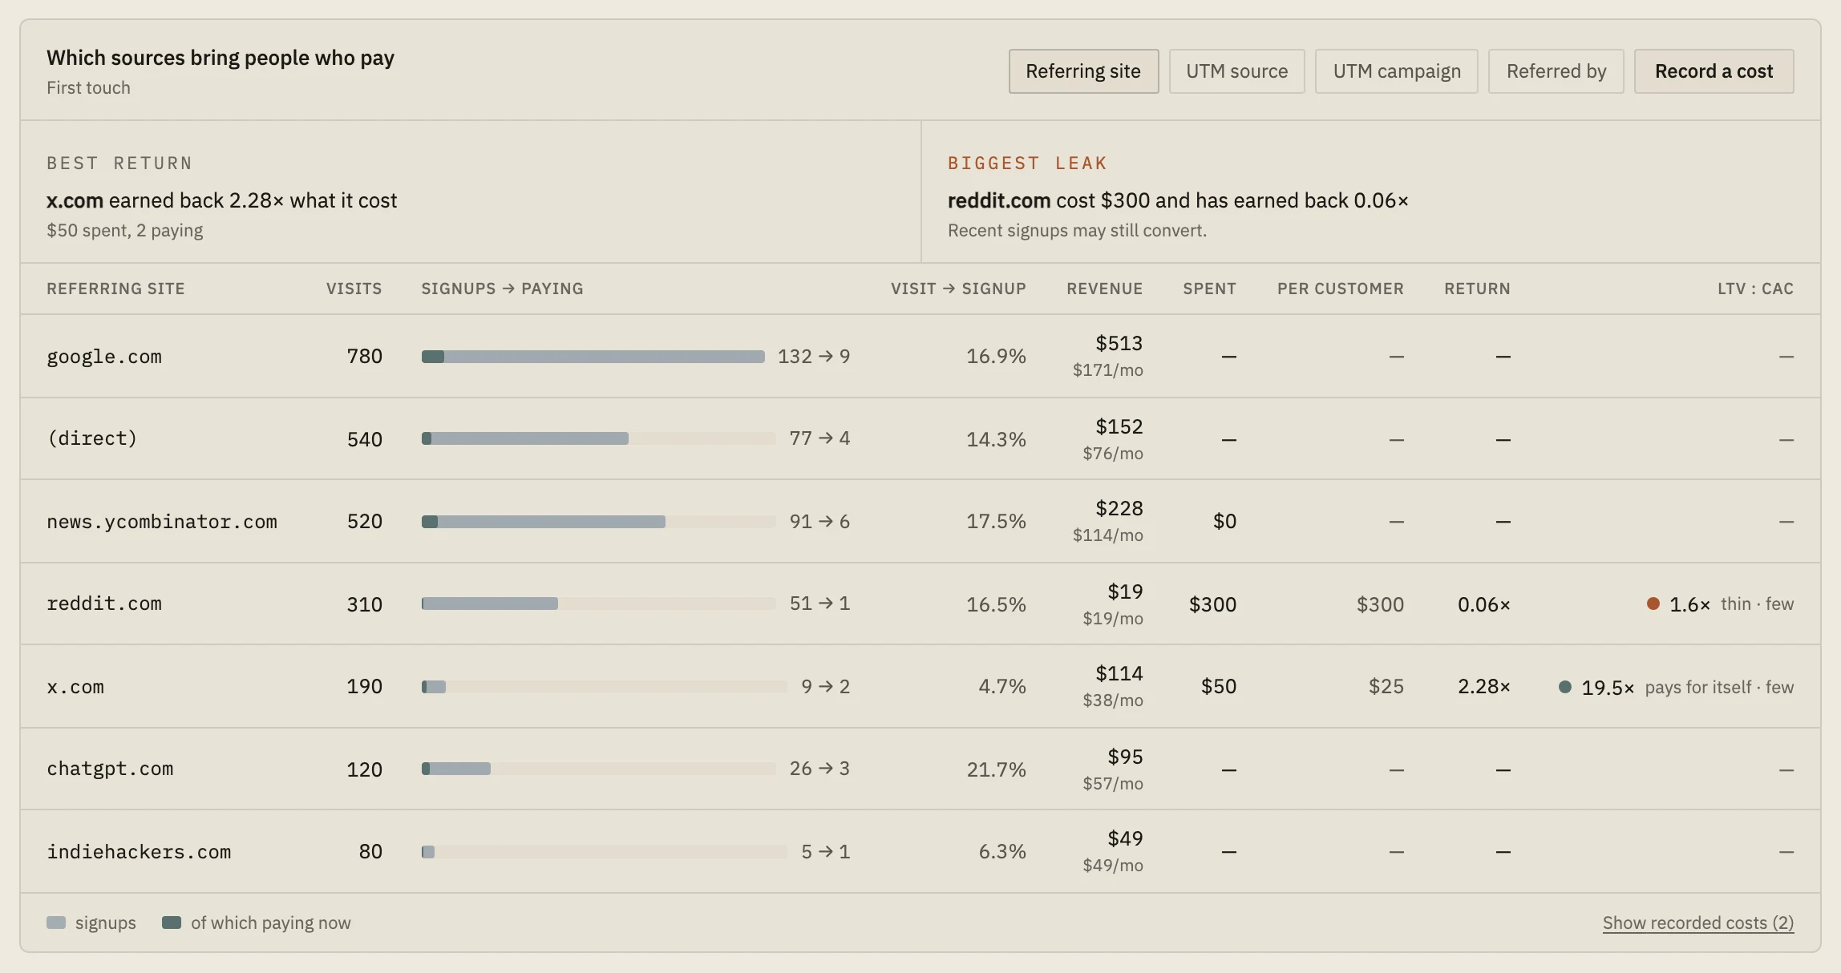1841x973 pixels.
Task: Click the VISIT → SIGNUP column header
Action: click(958, 289)
